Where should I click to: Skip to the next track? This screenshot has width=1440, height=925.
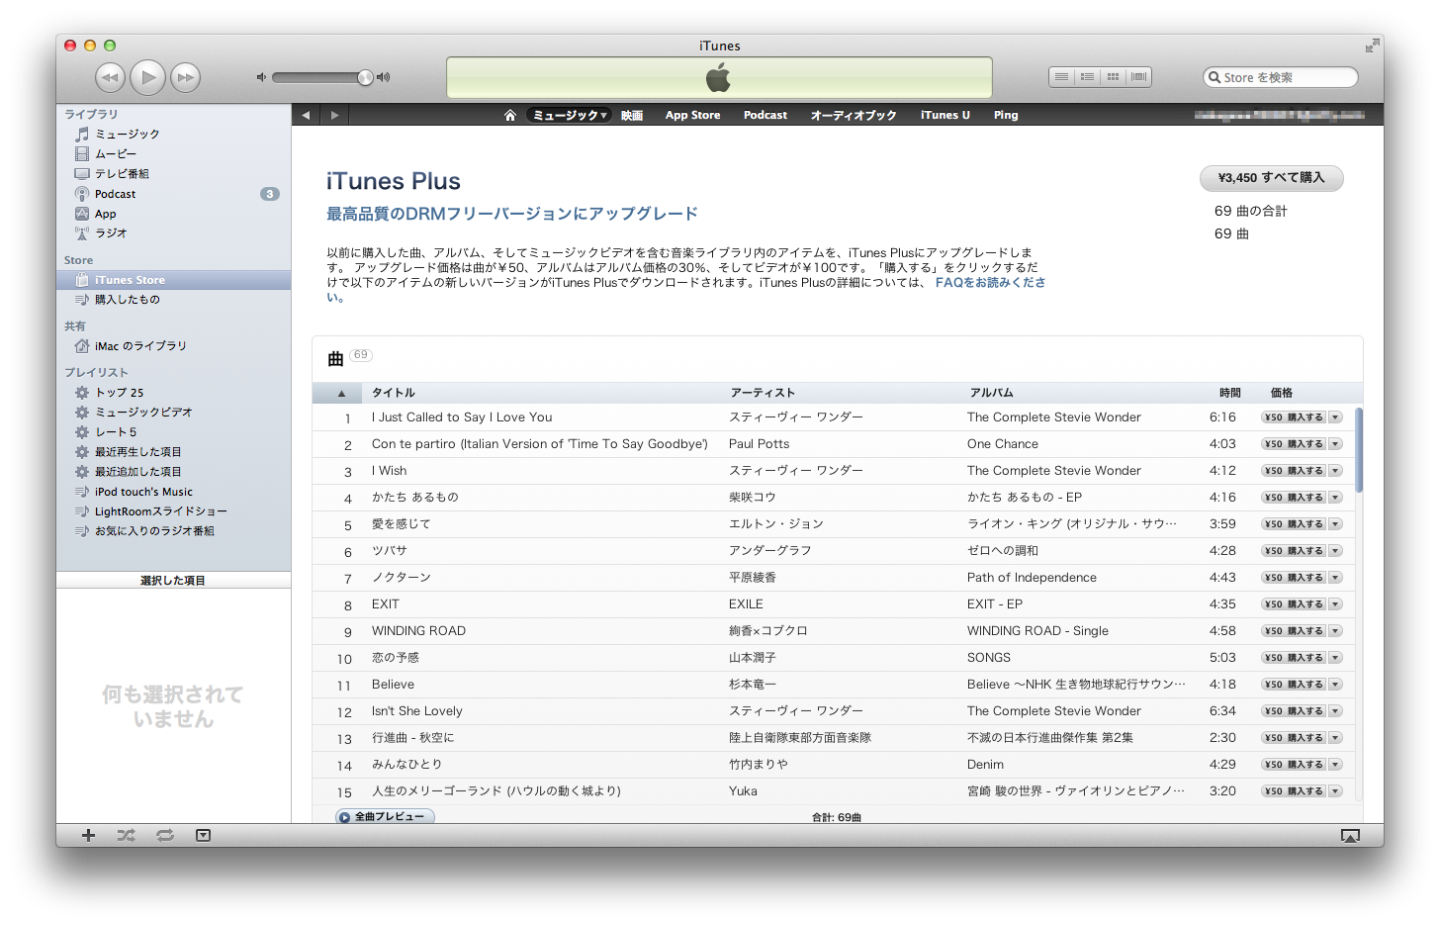point(186,77)
